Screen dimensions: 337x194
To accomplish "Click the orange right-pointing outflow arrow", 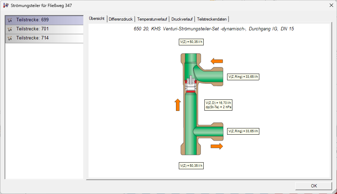I will coord(217,147).
